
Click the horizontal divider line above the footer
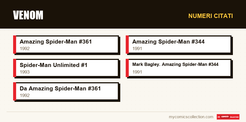pyautogui.click(x=123, y=112)
